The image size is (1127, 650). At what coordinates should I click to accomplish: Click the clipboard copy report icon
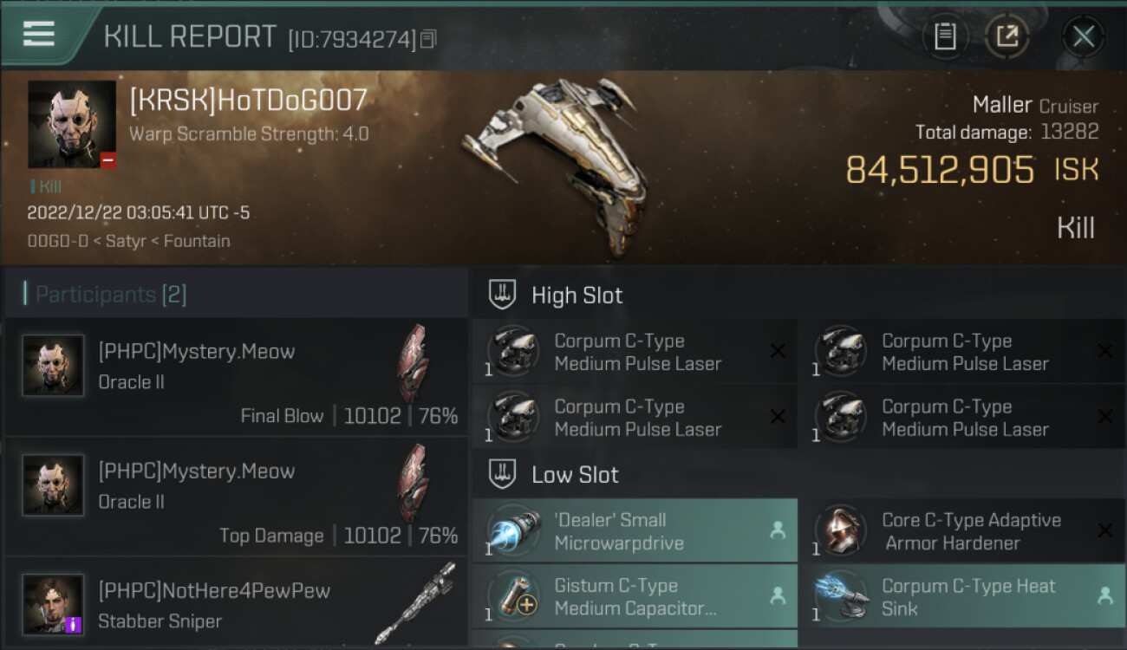(945, 36)
